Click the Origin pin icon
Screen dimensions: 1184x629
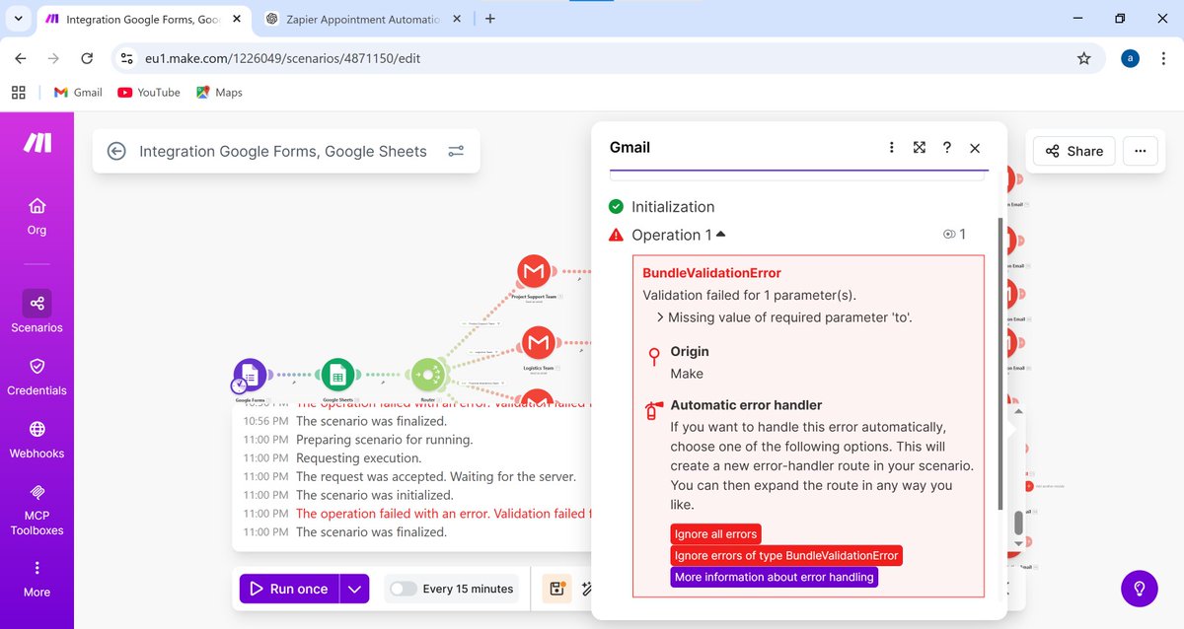pos(653,356)
